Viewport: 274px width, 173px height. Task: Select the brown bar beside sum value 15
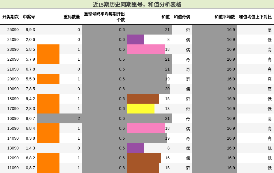point(143,99)
